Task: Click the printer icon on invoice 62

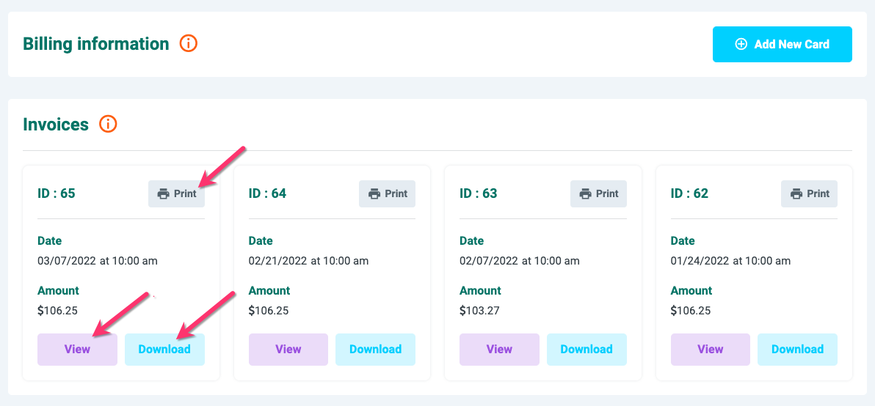Action: 796,194
